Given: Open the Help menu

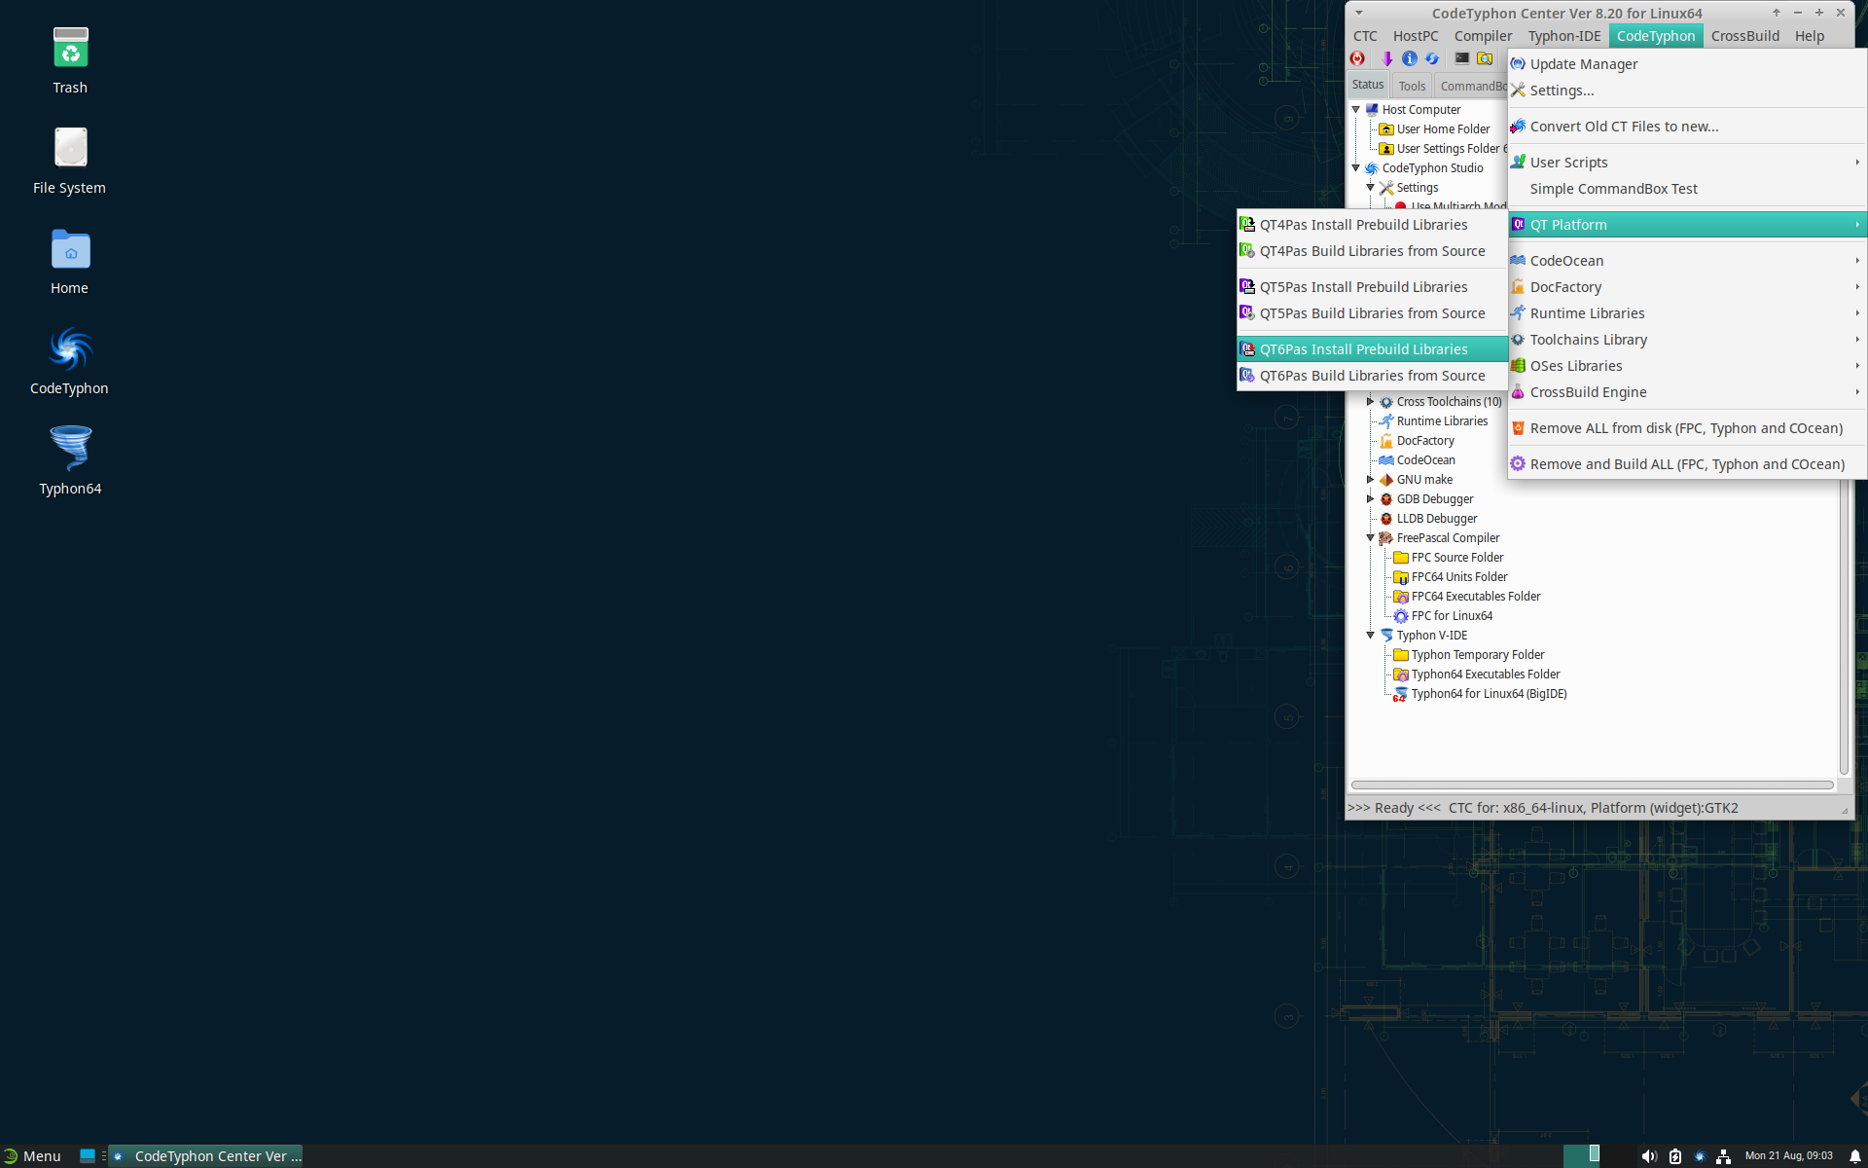Looking at the screenshot, I should click(x=1810, y=36).
